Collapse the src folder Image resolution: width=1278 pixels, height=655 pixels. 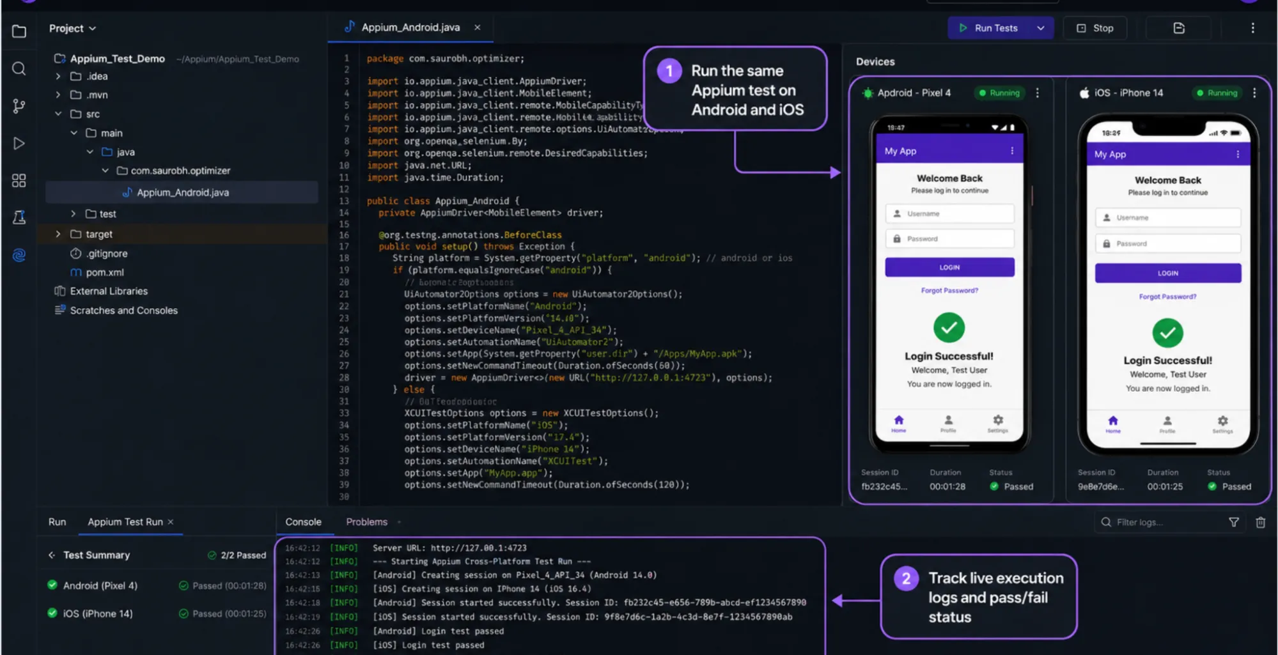click(x=58, y=114)
